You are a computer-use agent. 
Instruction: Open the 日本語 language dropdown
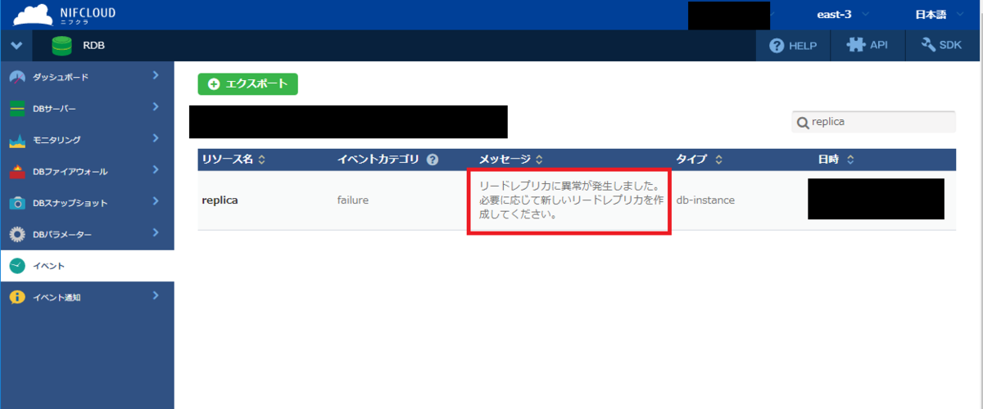pyautogui.click(x=936, y=15)
